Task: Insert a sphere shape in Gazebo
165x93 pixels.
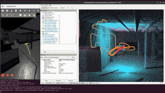Action: 7,11
